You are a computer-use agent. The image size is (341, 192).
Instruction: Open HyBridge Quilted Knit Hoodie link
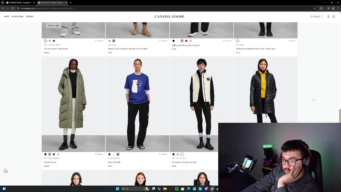click(x=186, y=45)
